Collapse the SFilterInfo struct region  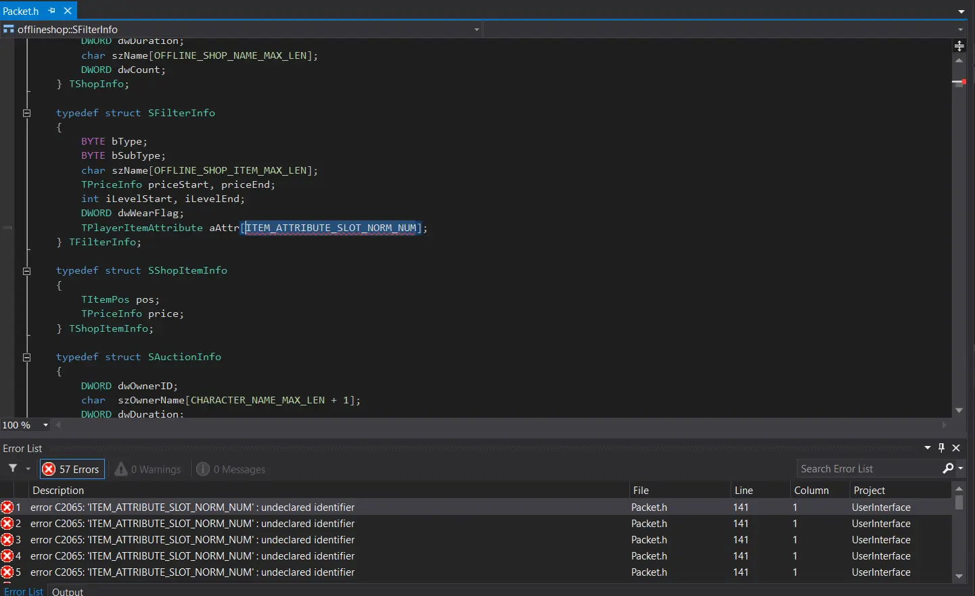pyautogui.click(x=27, y=113)
